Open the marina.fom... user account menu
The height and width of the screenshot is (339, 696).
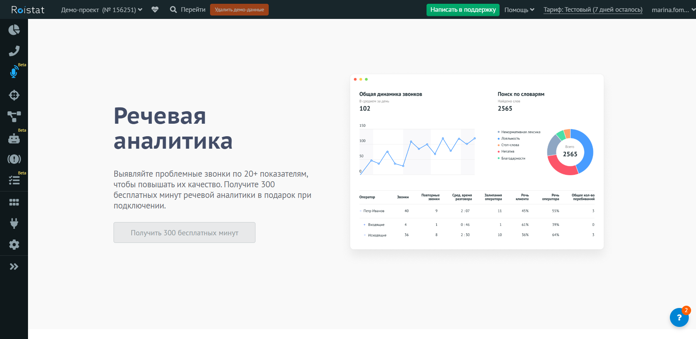point(673,10)
